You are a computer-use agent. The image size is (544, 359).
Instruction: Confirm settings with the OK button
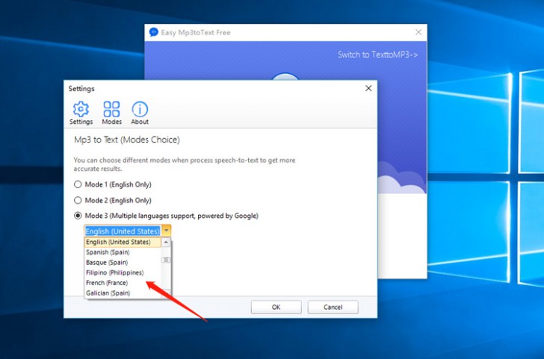tap(276, 307)
